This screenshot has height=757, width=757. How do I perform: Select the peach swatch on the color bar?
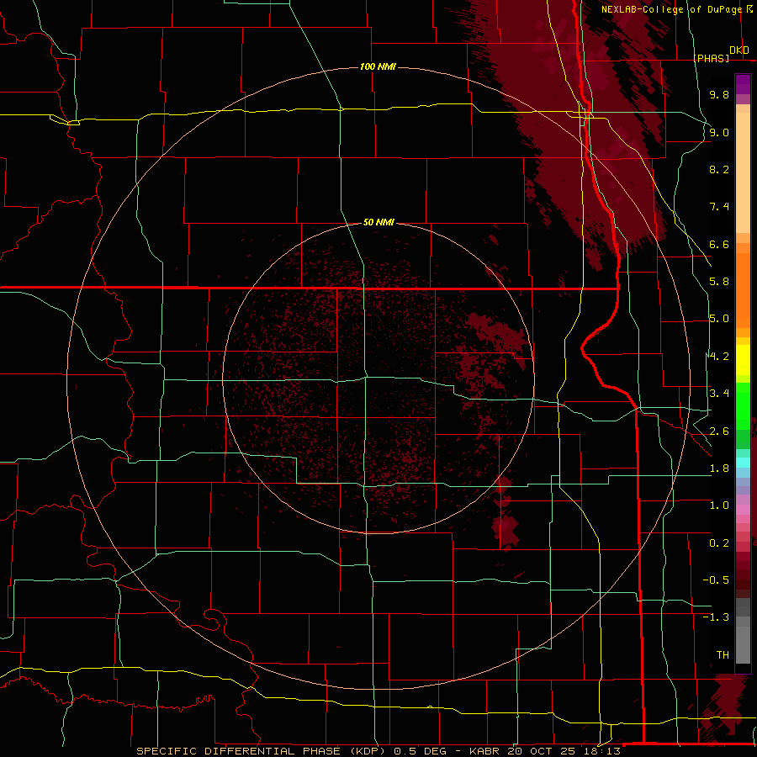click(743, 174)
